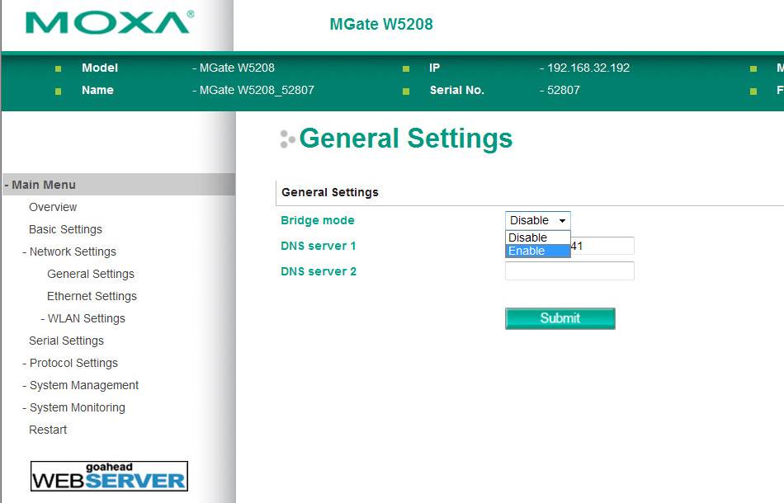Open General Settings under Network Settings
The height and width of the screenshot is (503, 784).
click(91, 274)
